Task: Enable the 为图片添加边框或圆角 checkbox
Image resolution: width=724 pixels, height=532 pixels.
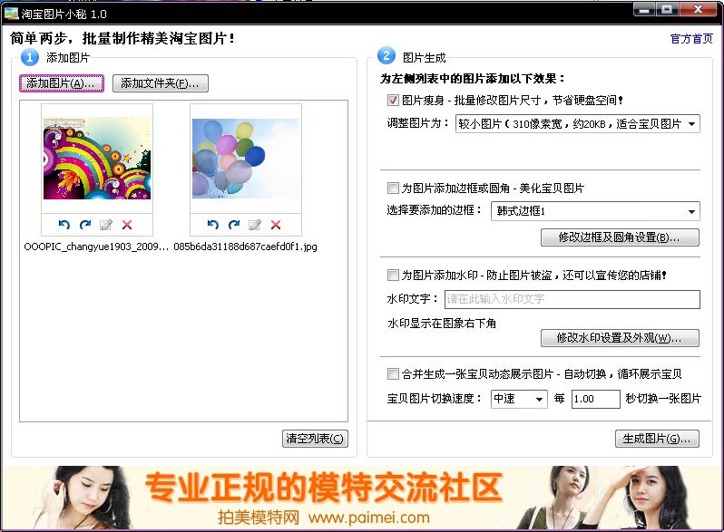Action: click(393, 189)
